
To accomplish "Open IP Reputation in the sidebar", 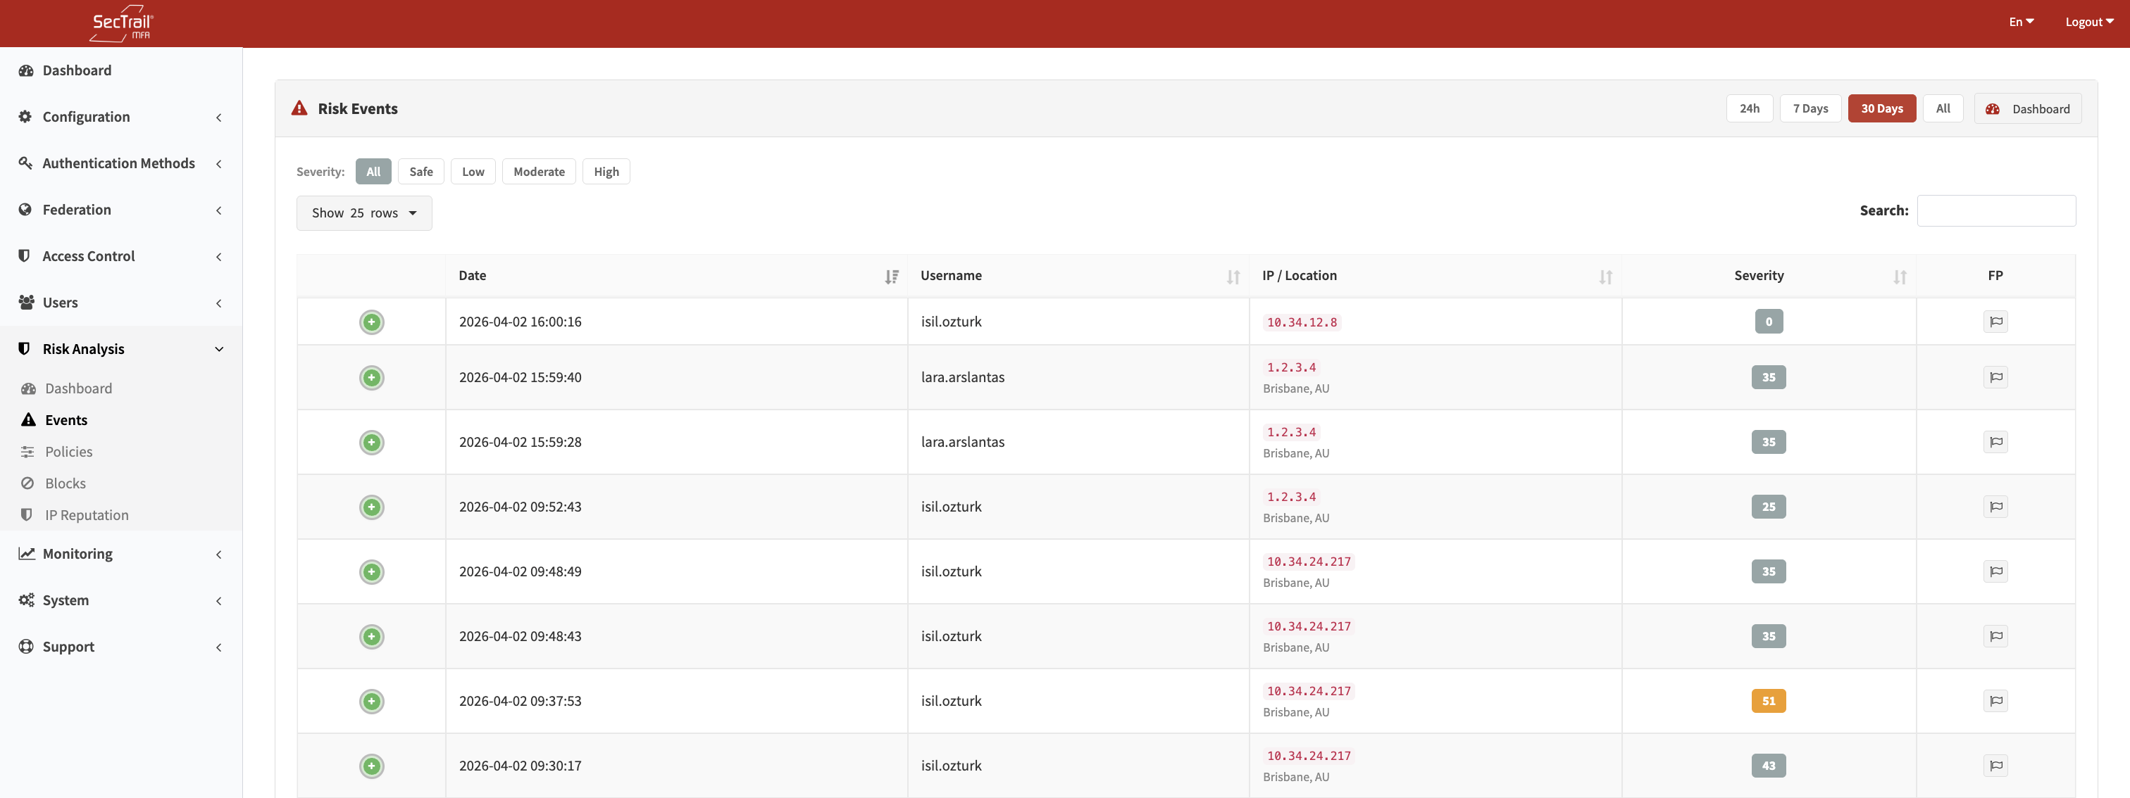I will pos(85,514).
